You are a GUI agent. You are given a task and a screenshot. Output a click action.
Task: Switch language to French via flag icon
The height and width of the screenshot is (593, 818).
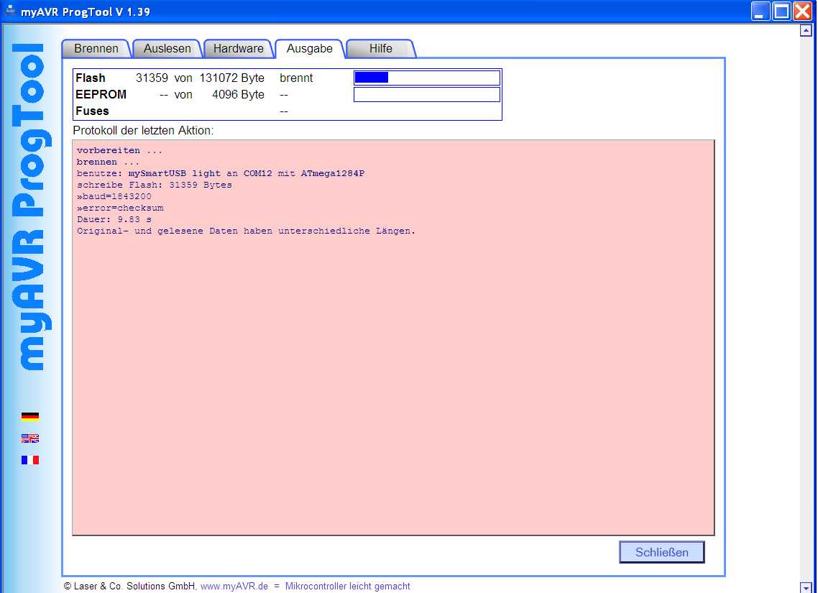29,459
